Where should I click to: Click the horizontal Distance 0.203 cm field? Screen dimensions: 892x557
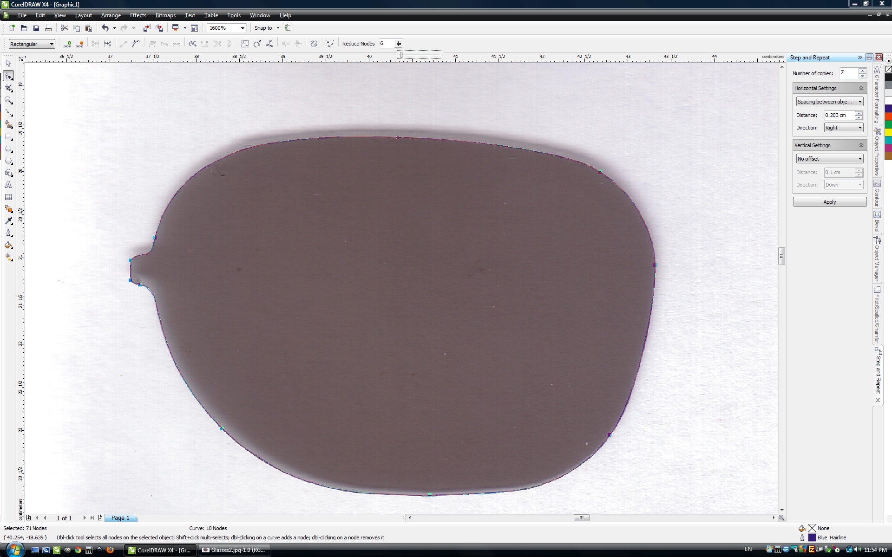[x=839, y=115]
